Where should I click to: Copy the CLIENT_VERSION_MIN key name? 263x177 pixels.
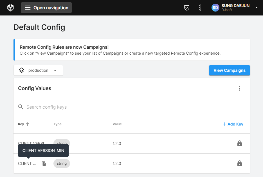(x=44, y=163)
